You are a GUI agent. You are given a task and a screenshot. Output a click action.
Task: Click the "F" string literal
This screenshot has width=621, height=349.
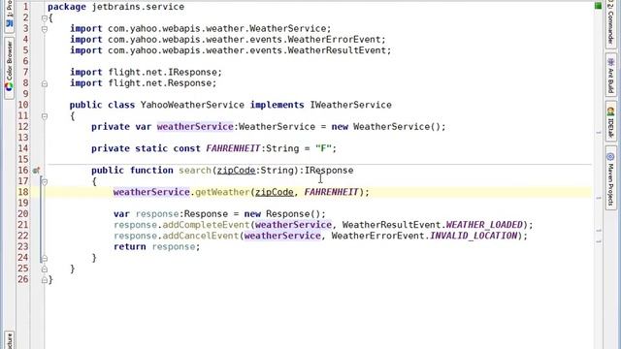tap(323, 148)
